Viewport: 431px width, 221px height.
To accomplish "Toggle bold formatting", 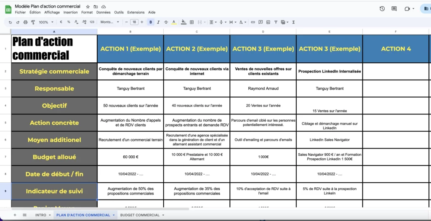I will tap(151, 22).
